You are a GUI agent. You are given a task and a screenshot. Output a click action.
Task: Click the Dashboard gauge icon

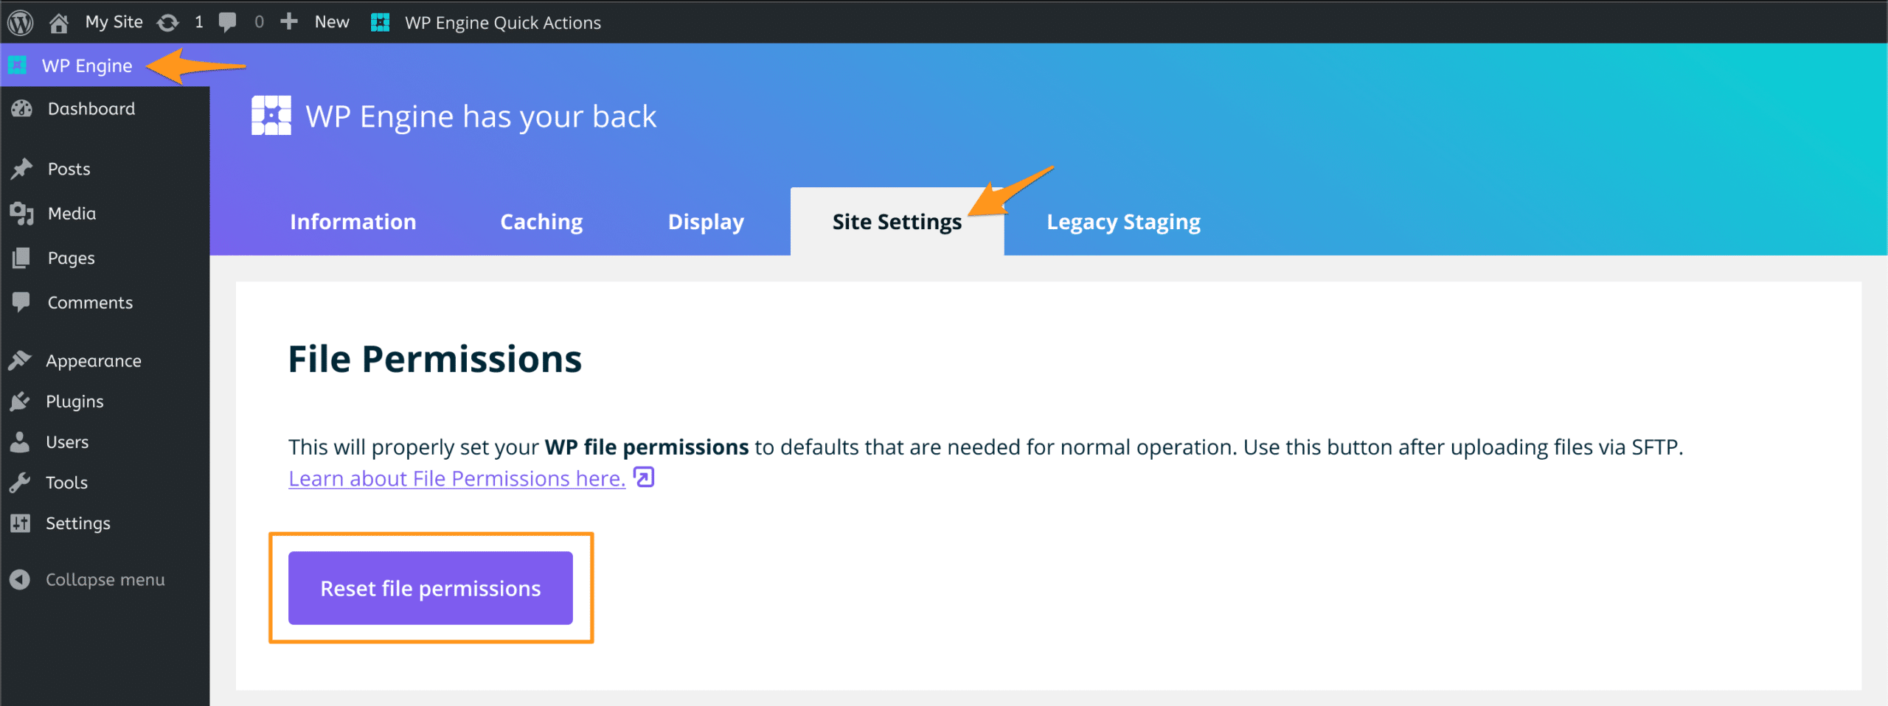point(22,109)
